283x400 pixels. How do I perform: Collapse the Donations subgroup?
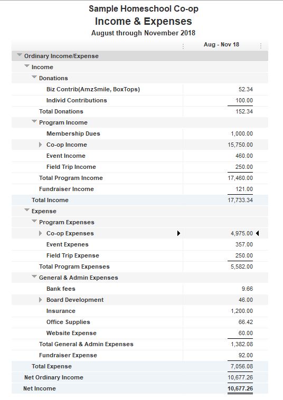(34, 77)
